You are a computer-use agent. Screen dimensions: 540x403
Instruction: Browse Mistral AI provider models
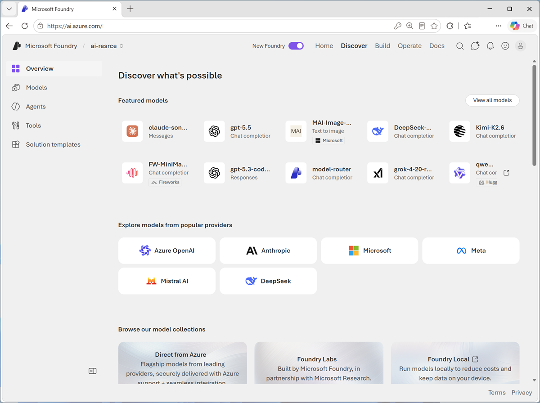pos(167,281)
